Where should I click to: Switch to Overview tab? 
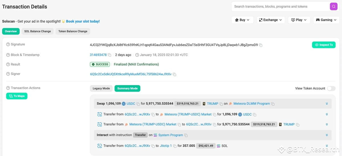click(x=11, y=31)
